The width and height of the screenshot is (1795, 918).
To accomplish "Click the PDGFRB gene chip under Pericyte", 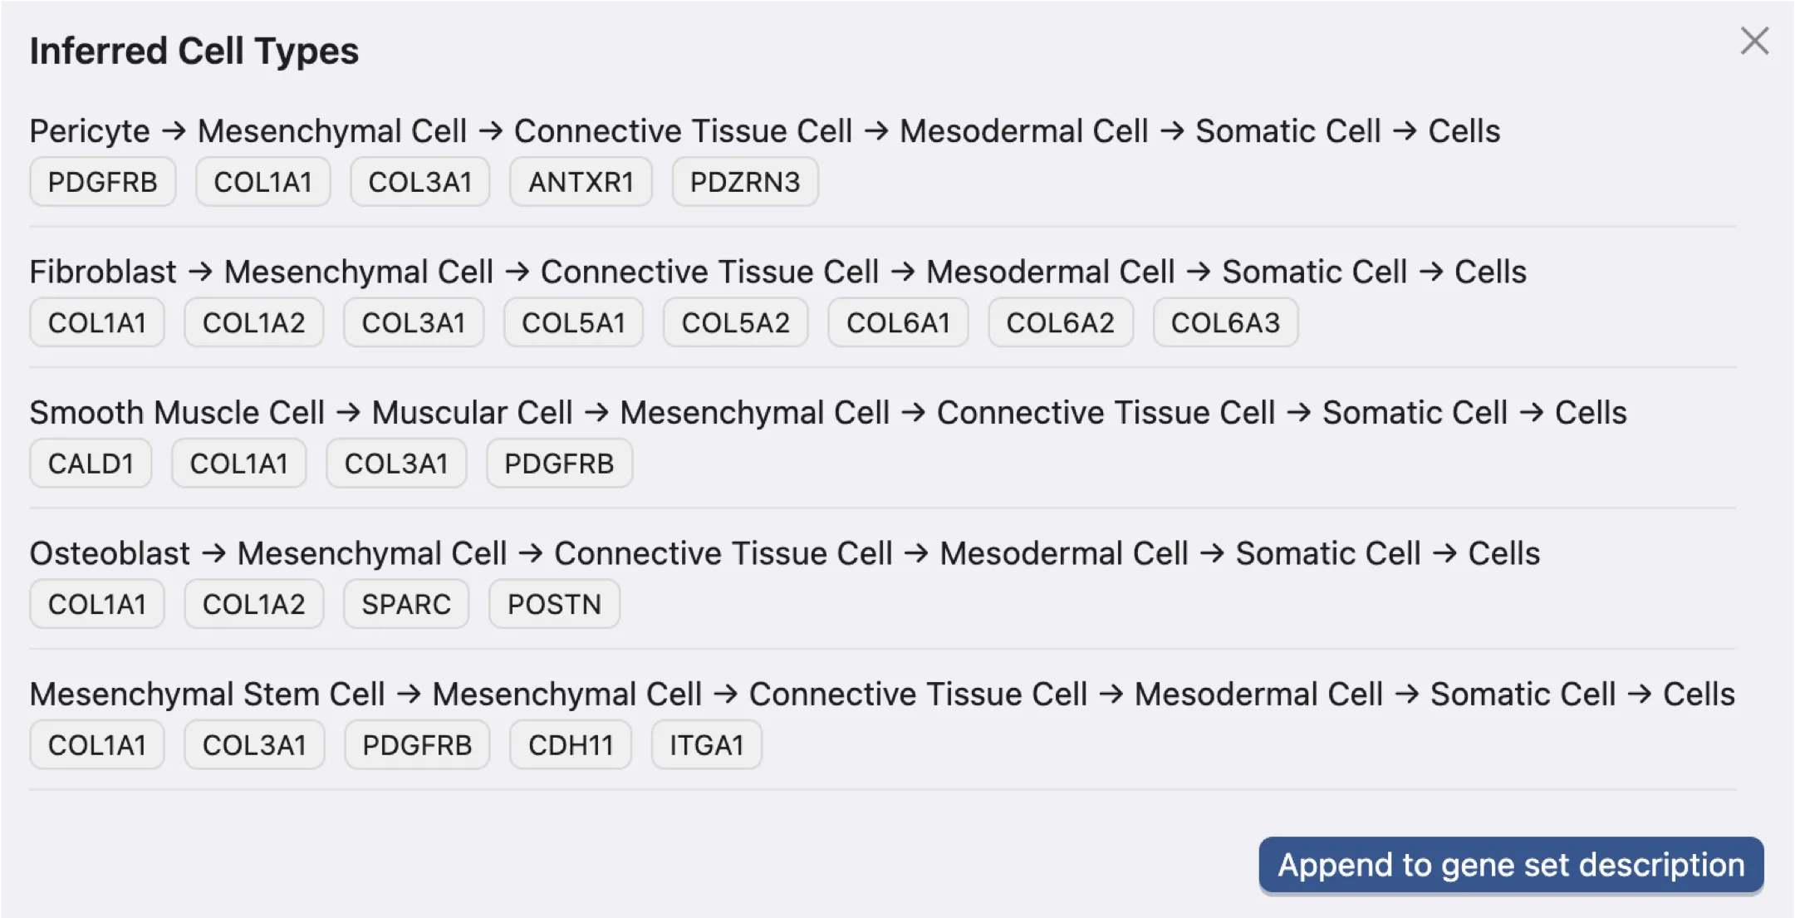I will [102, 181].
